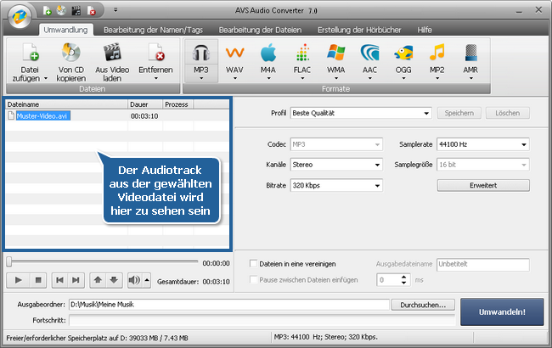552x348 pixels.
Task: Click quick-access CD grab icon in title bar
Action: (x=61, y=11)
